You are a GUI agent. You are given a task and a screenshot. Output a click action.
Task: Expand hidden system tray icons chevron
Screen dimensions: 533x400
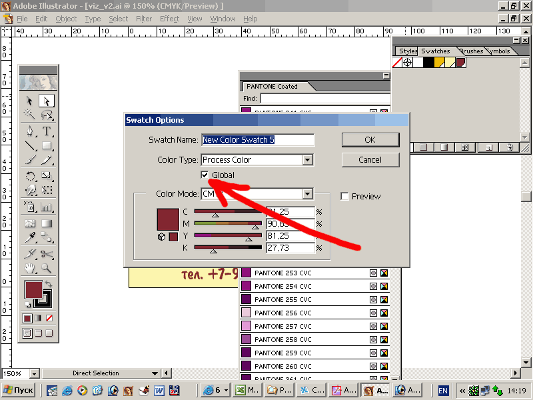pyautogui.click(x=462, y=391)
